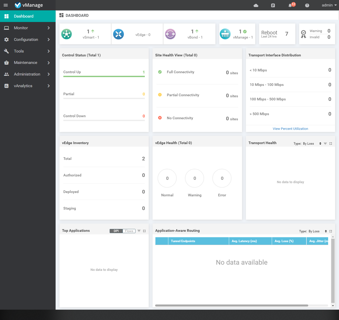Click the vSmart controller icon
The width and height of the screenshot is (339, 320).
(66, 34)
